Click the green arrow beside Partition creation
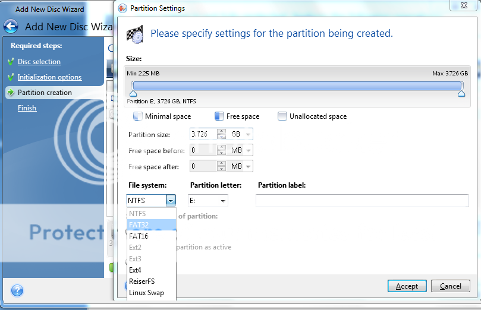Viewport: 481px width, 310px height. [x=11, y=93]
